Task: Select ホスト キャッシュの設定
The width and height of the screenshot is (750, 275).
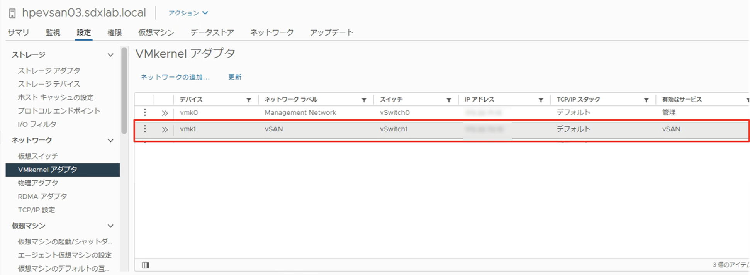Action: tap(56, 98)
